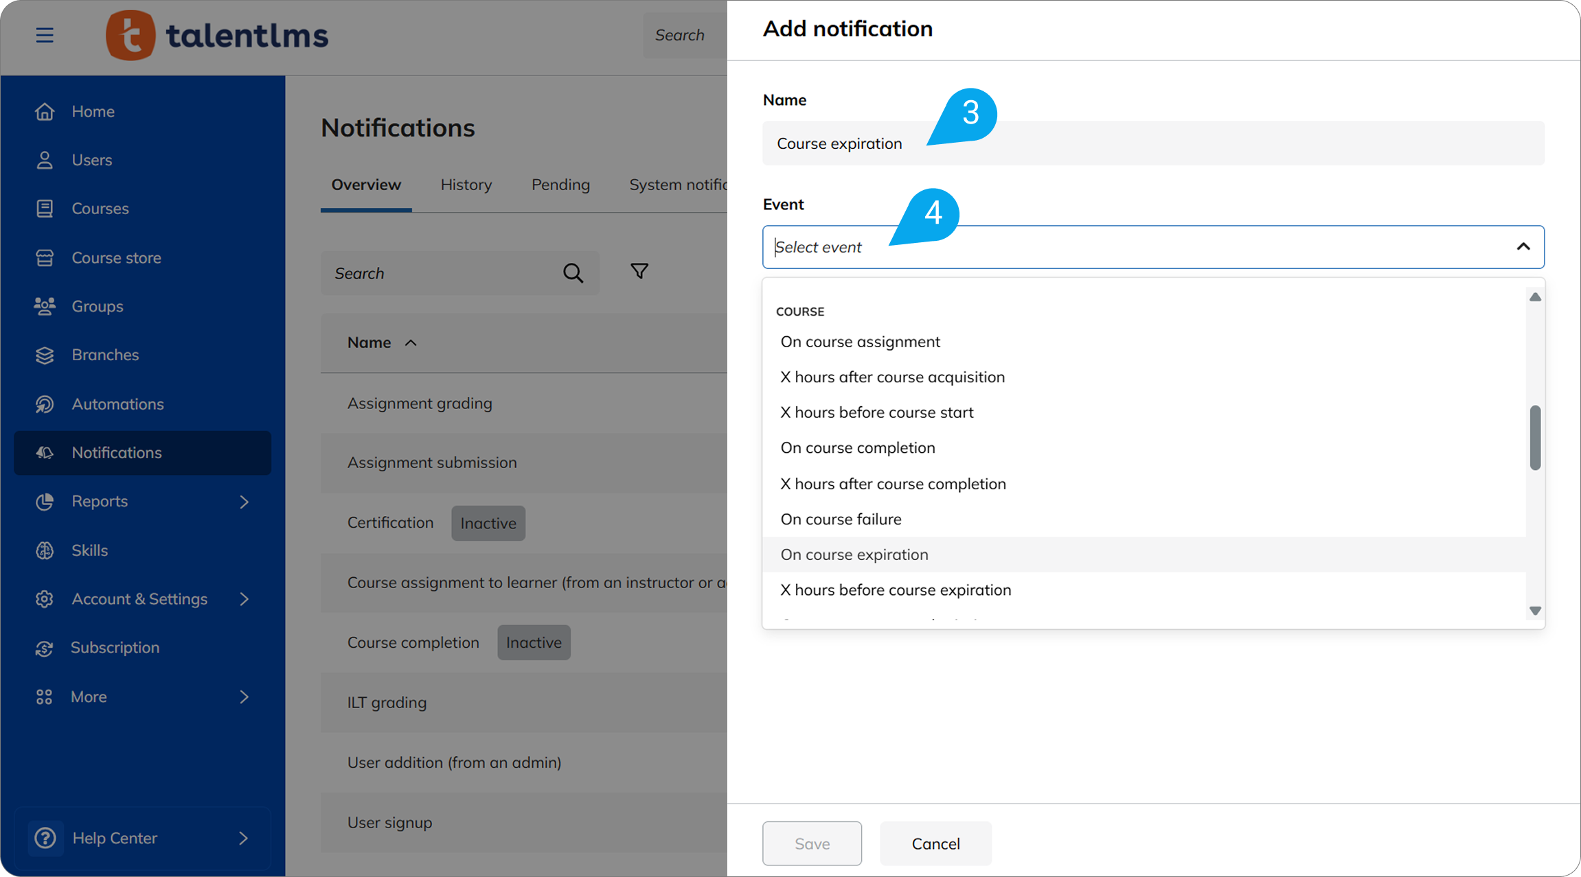Click the talentlms logo icon
Screen dimensions: 1581x877
point(130,35)
